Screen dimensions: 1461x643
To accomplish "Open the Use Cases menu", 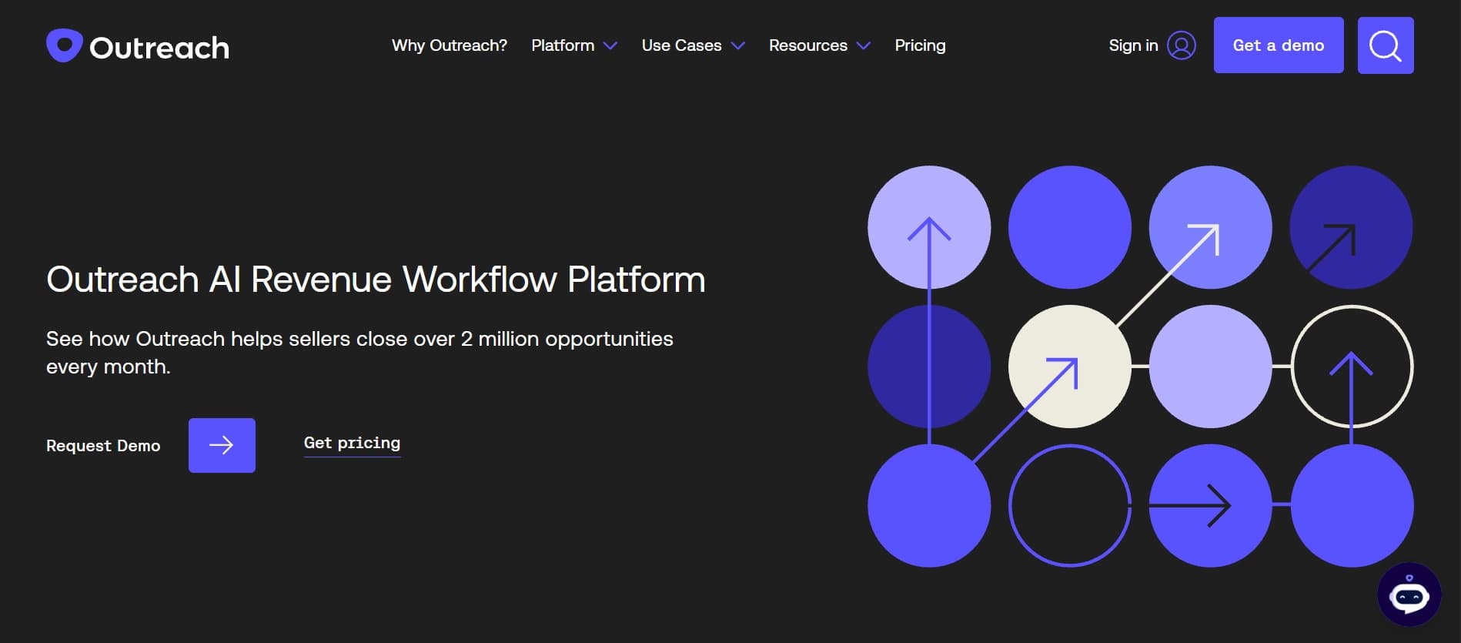I will click(x=682, y=45).
